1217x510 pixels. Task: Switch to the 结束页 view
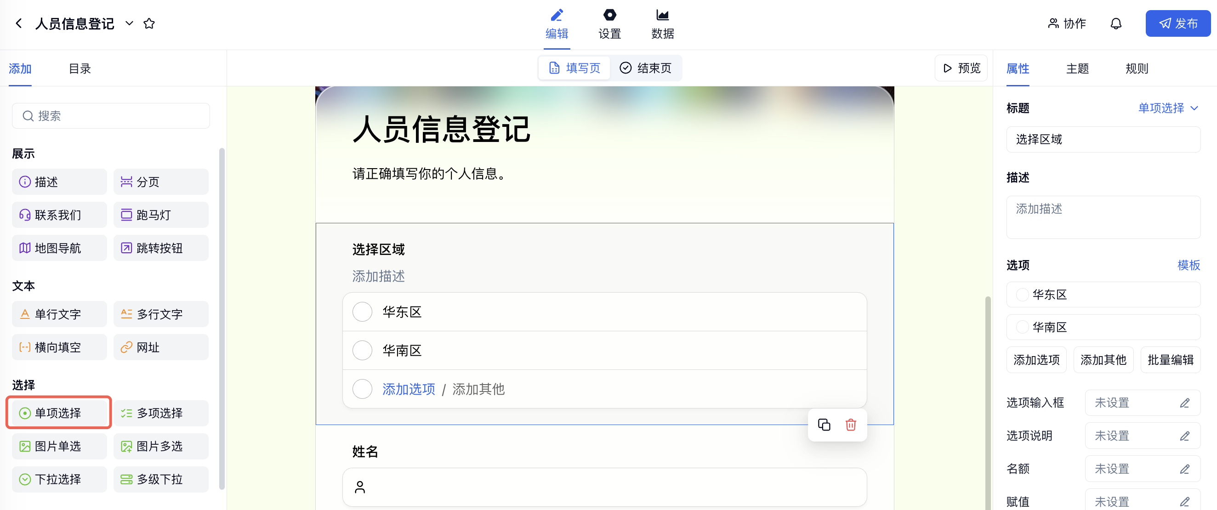pos(645,68)
